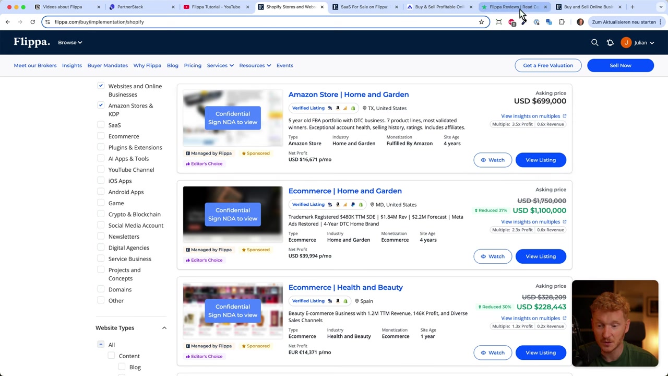This screenshot has height=376, width=668.
Task: Open Health and Beauty confidential thumbnail
Action: (x=233, y=311)
